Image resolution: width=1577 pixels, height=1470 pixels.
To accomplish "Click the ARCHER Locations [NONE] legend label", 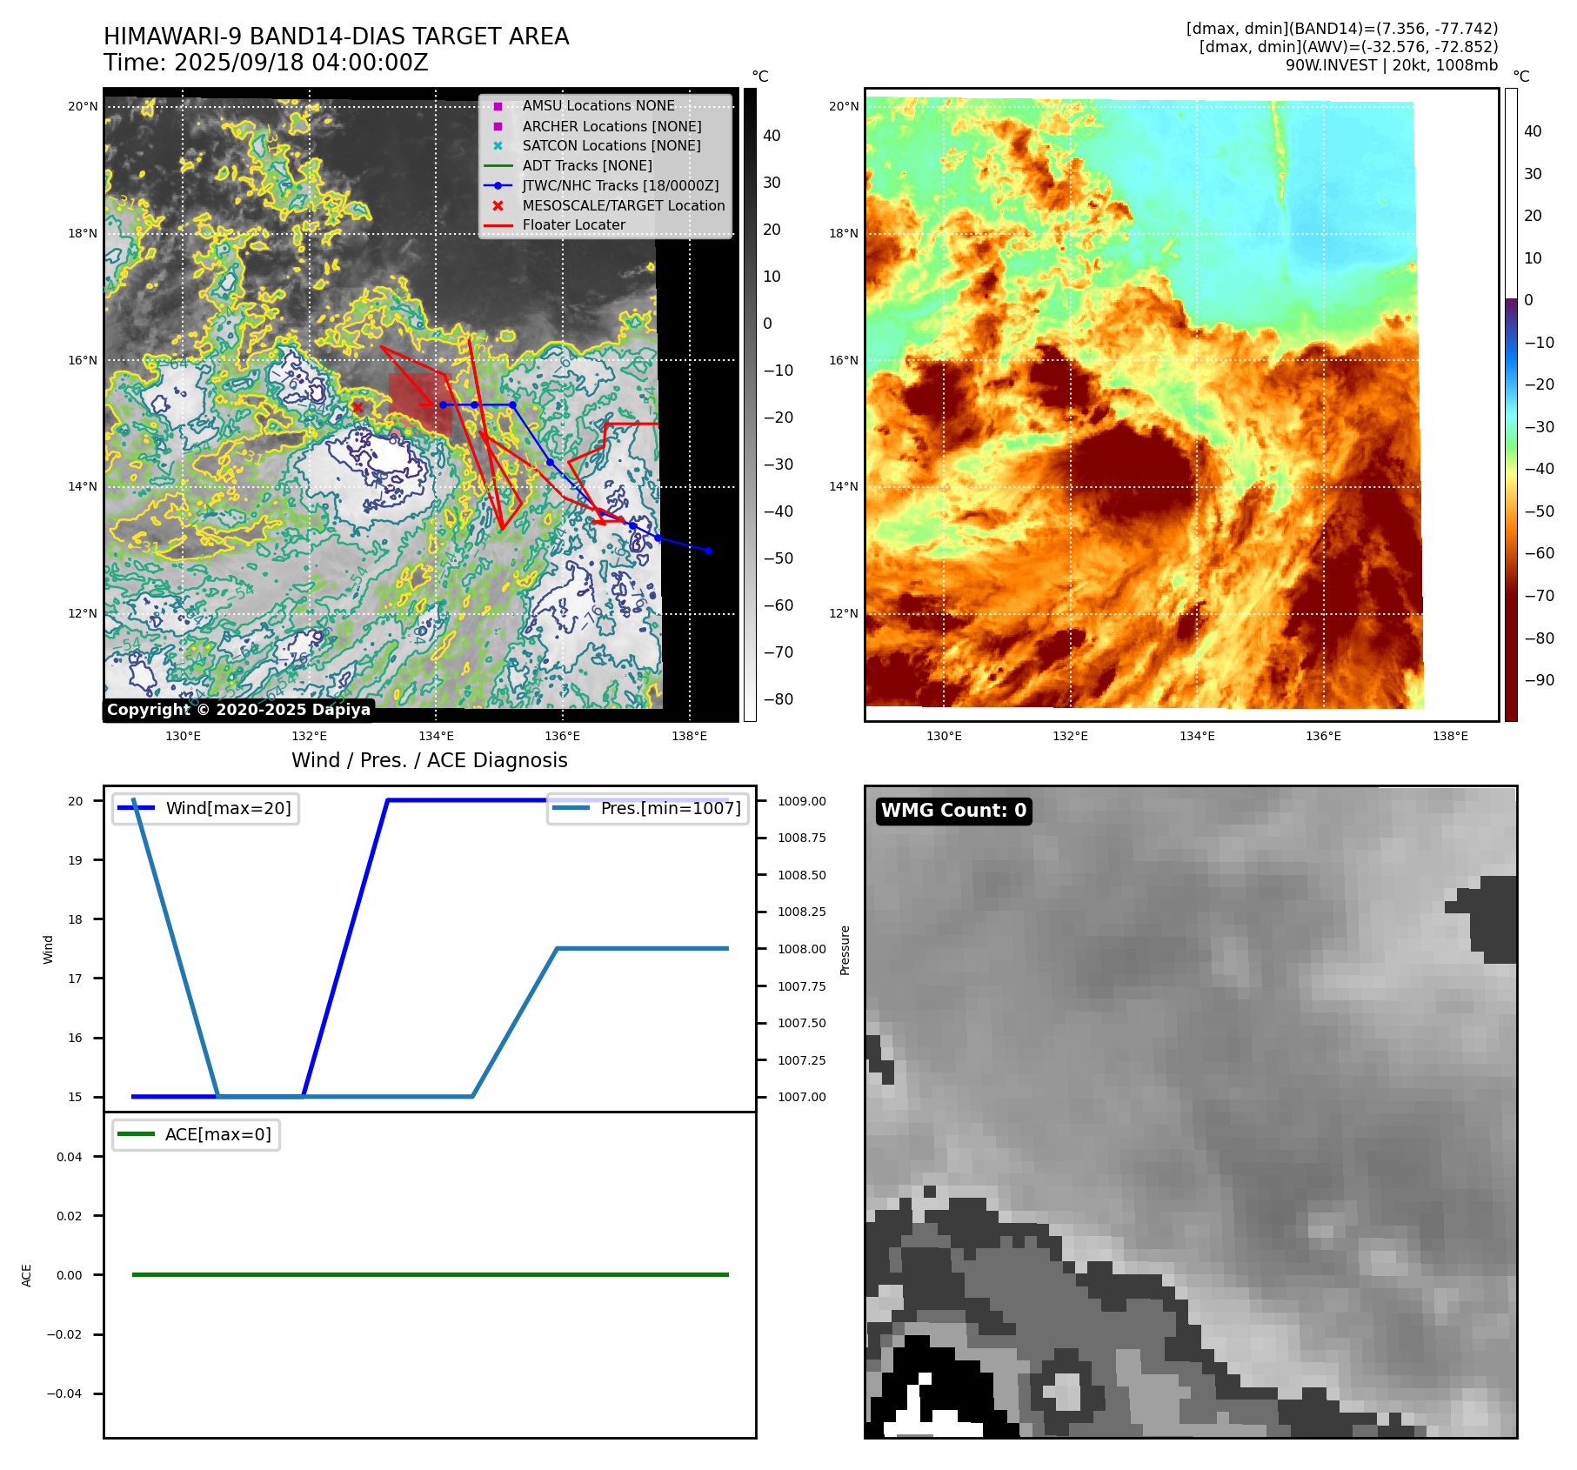I will (x=611, y=126).
